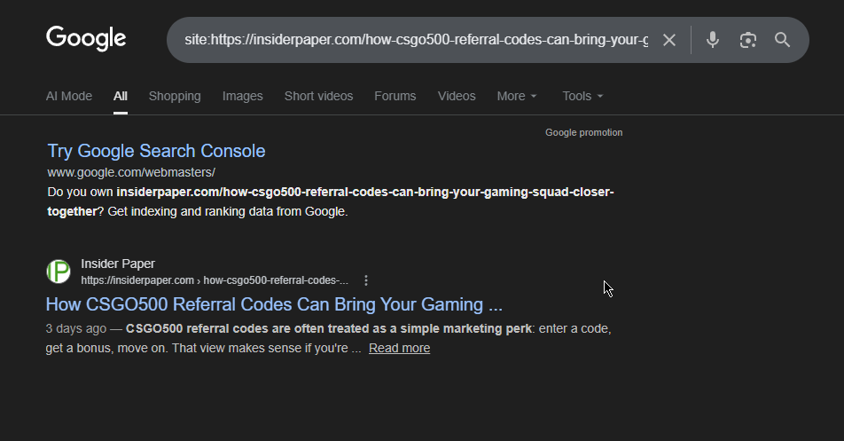The height and width of the screenshot is (441, 844).
Task: Open Google Lens image search
Action: coord(748,40)
